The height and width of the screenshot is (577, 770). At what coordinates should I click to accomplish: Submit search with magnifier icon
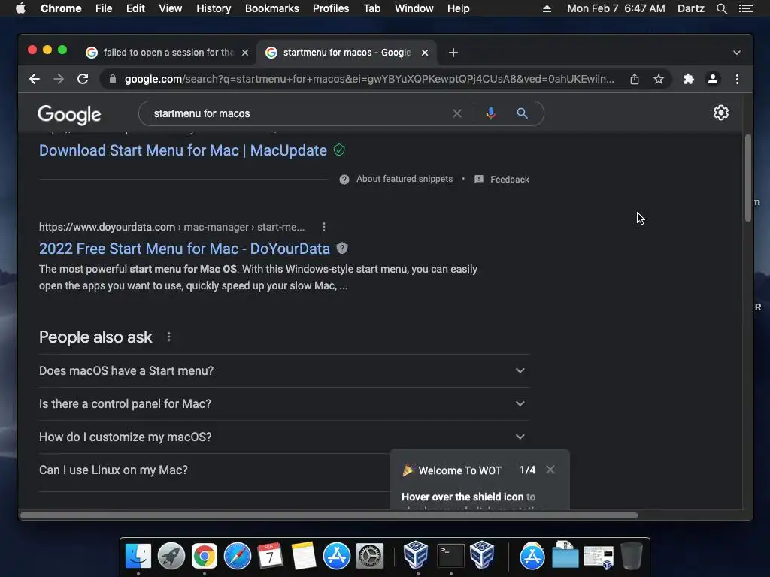(x=522, y=114)
